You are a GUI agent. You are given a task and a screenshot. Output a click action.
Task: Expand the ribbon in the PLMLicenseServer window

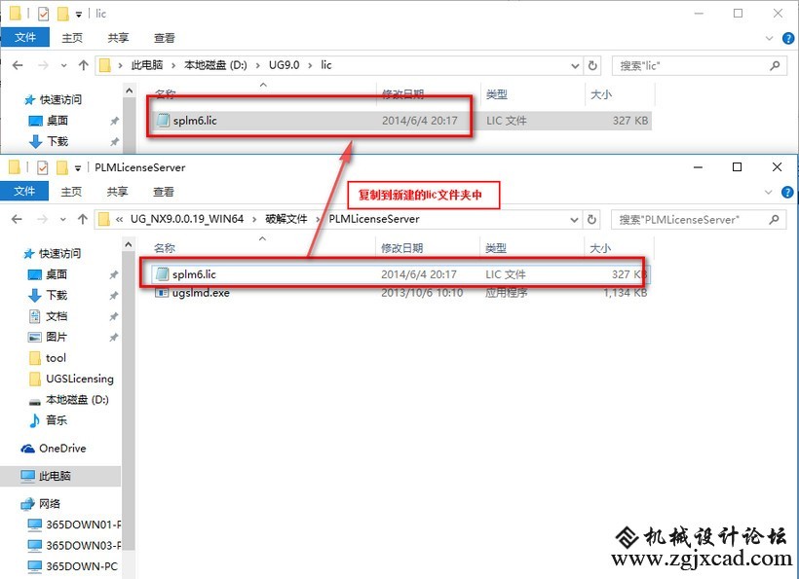click(x=769, y=192)
